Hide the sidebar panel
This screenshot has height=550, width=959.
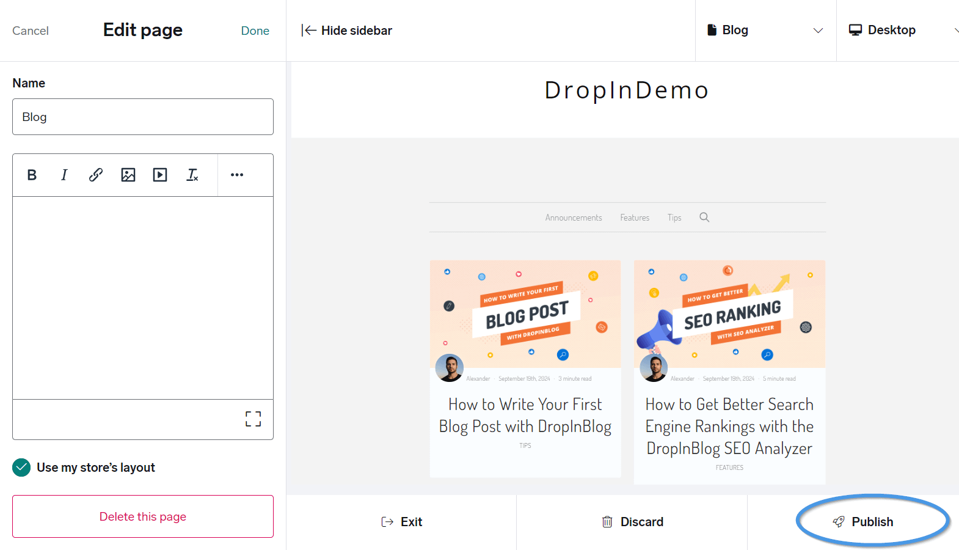click(346, 31)
